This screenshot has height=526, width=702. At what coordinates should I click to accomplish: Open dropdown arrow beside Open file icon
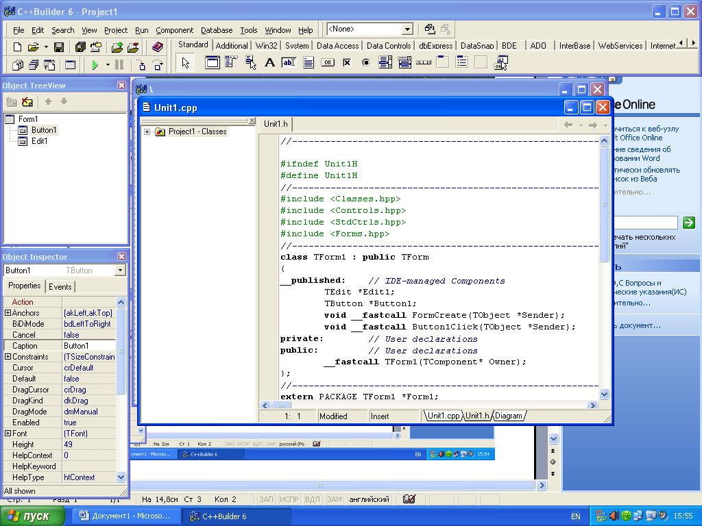coord(46,47)
